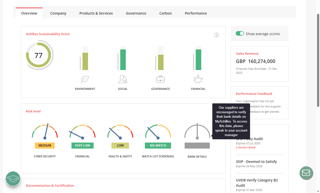Open the Sustainability Score info icon

point(217,35)
